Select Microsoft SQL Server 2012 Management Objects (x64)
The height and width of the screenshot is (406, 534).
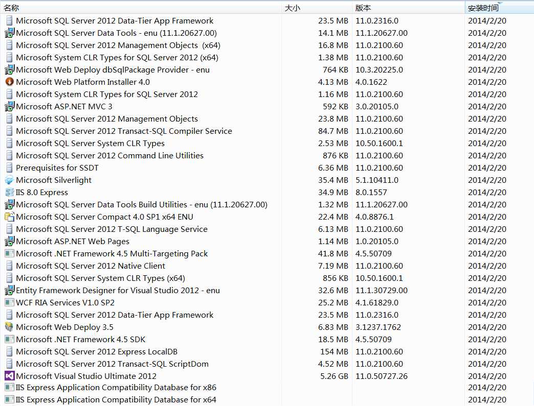118,45
